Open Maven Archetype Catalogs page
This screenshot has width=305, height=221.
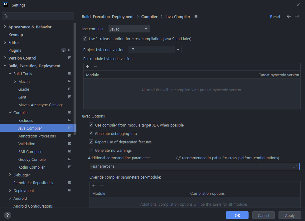(x=41, y=105)
